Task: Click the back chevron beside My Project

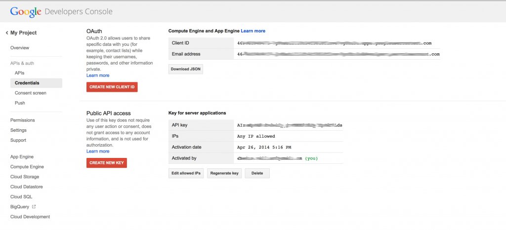Action: tap(7, 33)
